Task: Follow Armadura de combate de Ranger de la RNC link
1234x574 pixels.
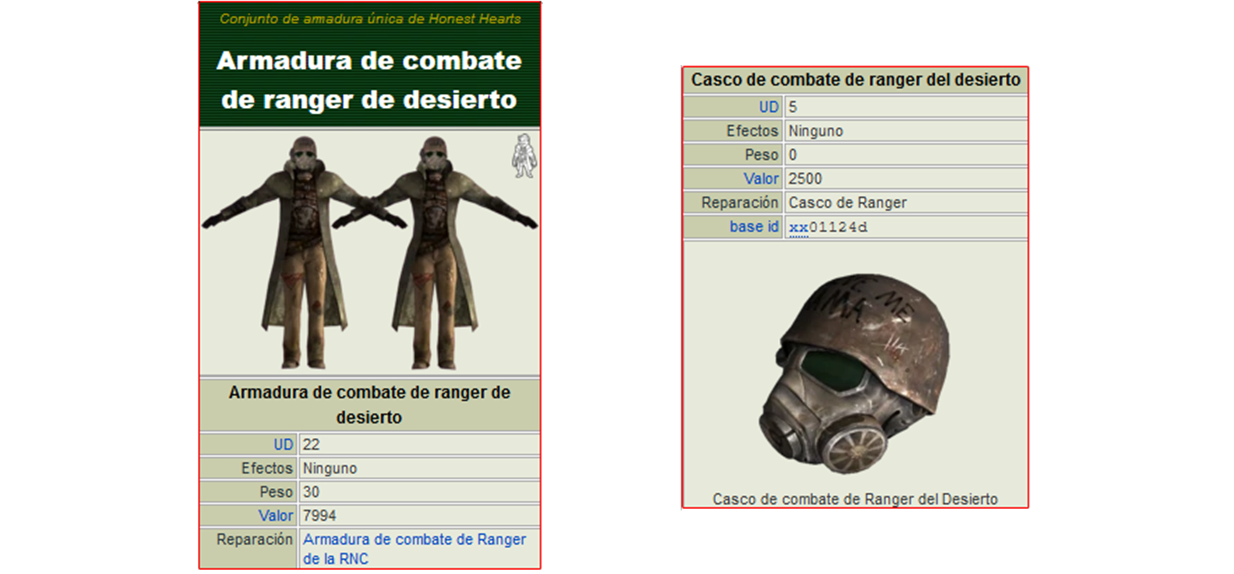Action: pos(415,549)
